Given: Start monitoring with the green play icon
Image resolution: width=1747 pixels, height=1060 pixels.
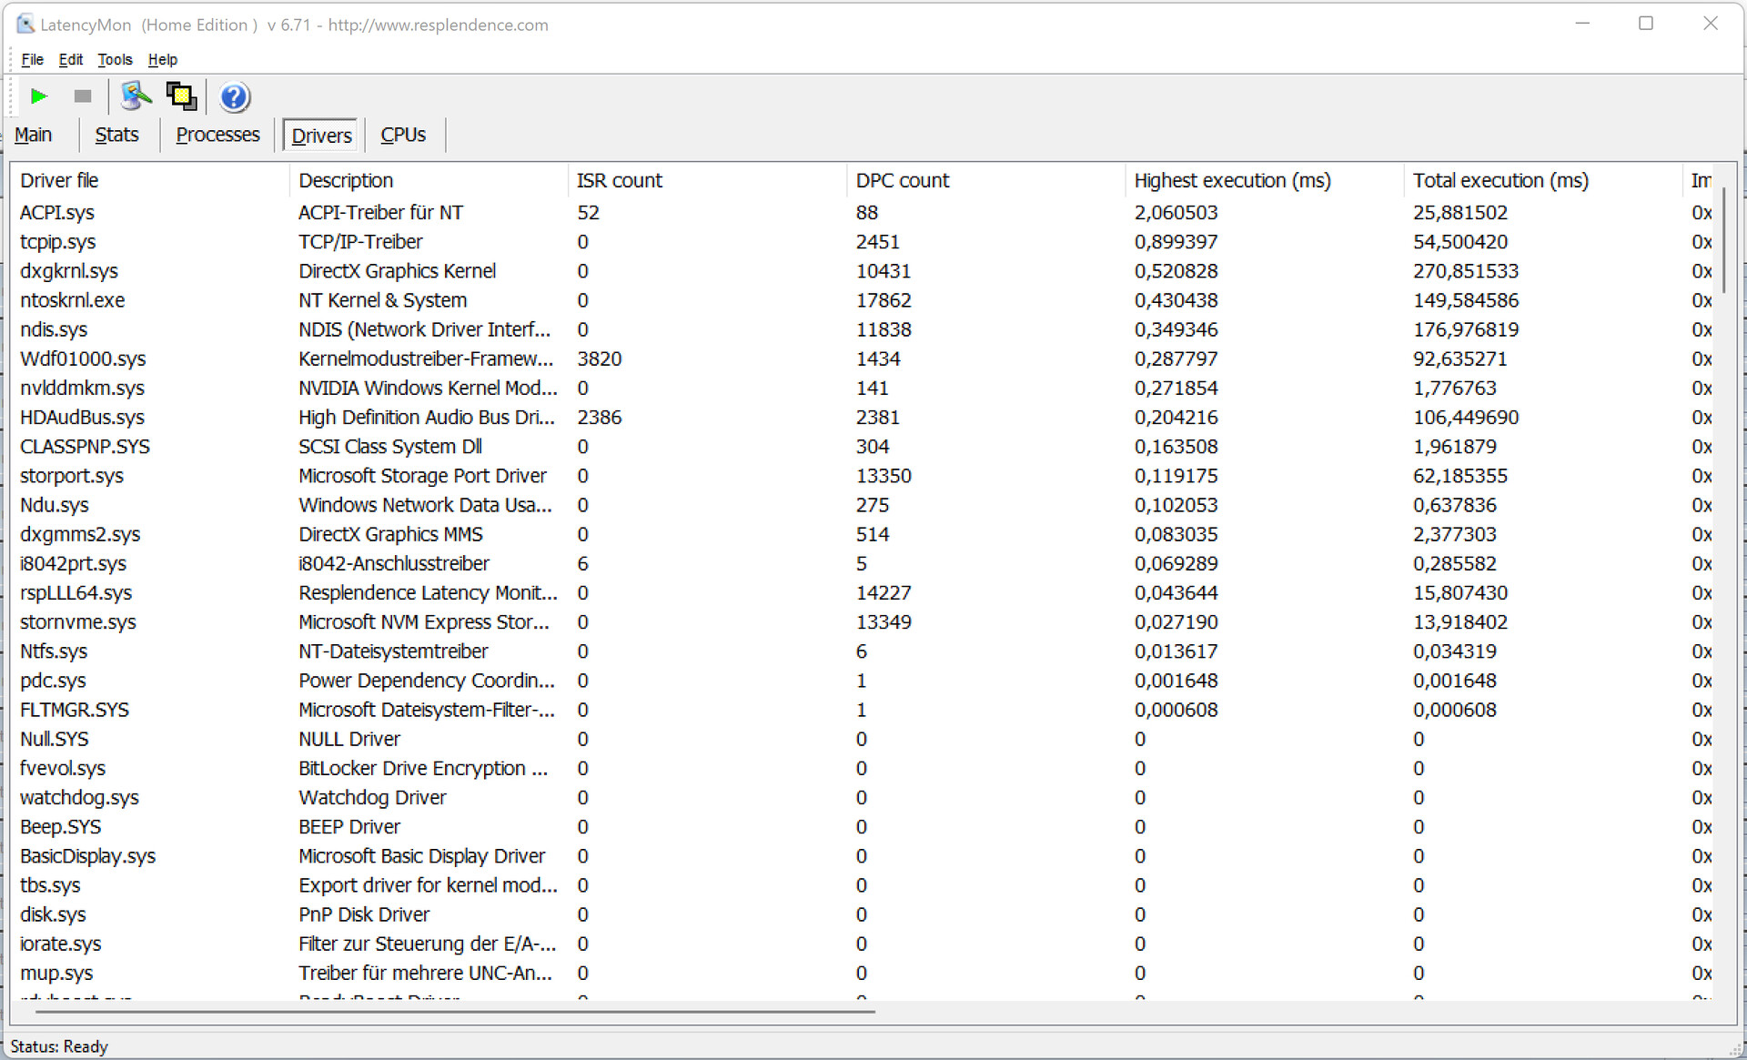Looking at the screenshot, I should coord(38,96).
